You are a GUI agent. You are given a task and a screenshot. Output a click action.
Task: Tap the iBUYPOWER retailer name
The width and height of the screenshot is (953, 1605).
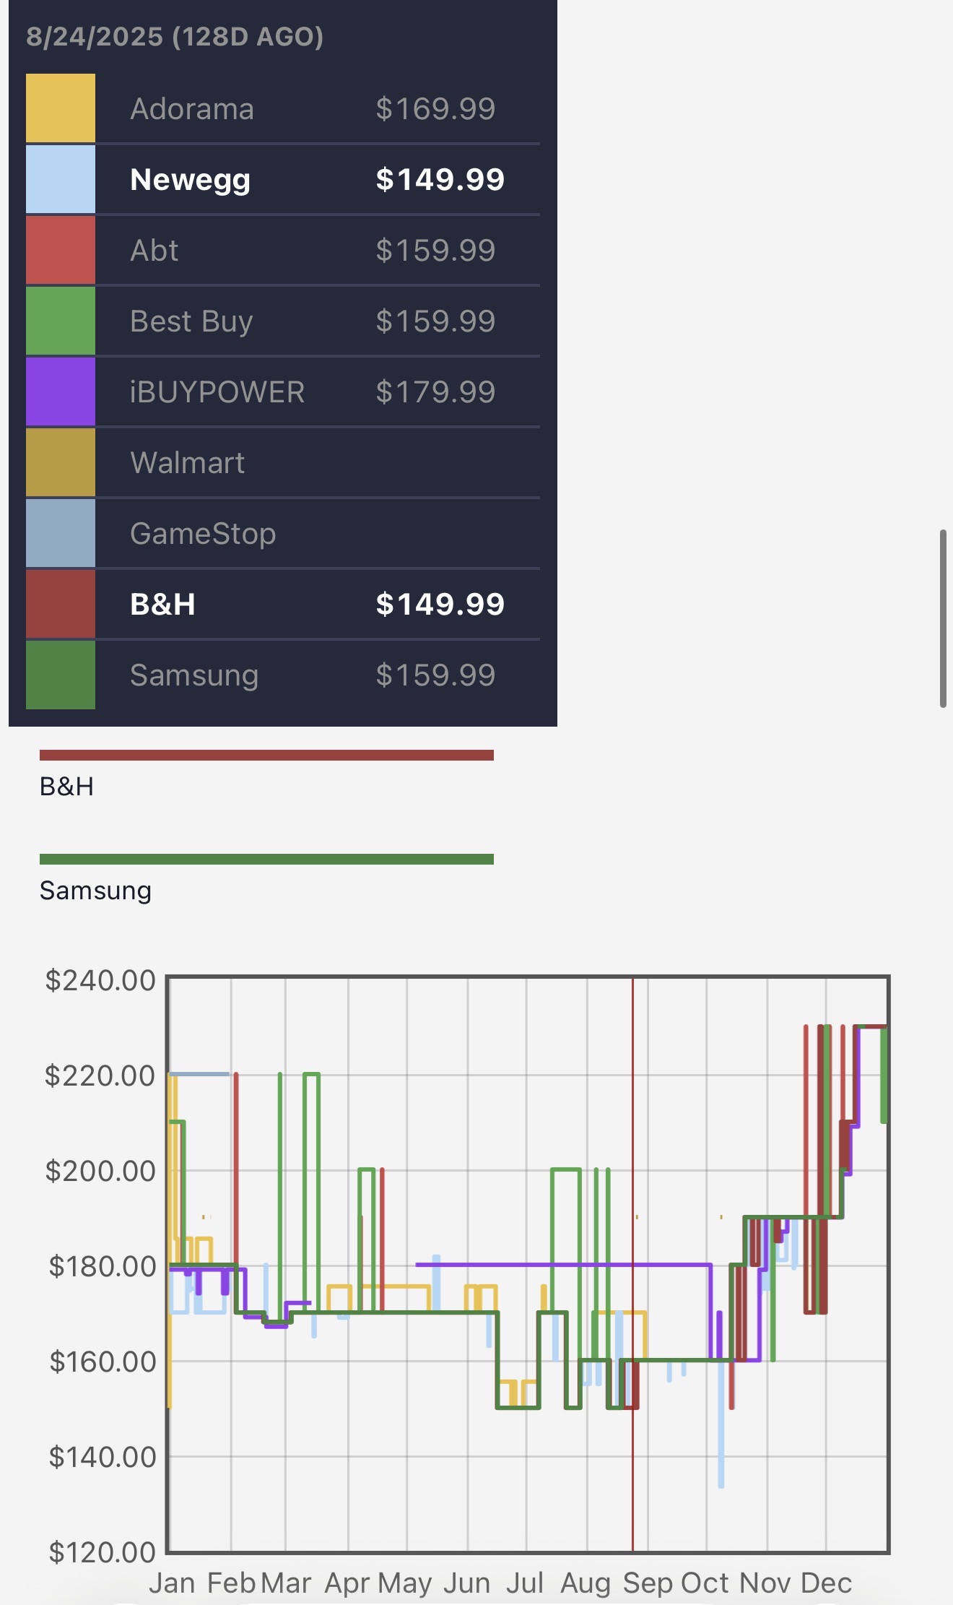[x=217, y=392]
